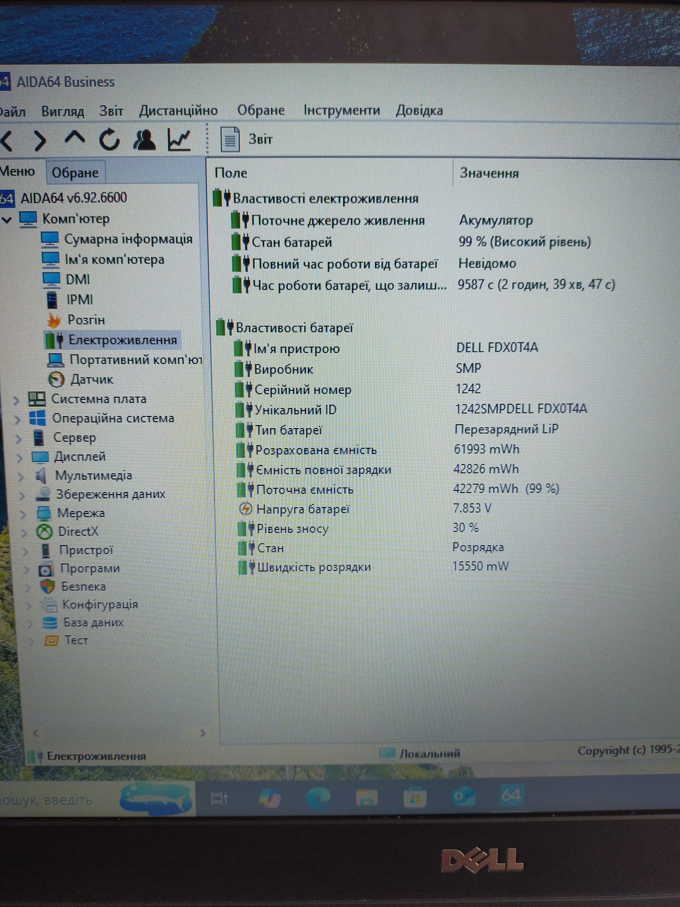Image resolution: width=680 pixels, height=907 pixels.
Task: Open the graph chart toolbar icon
Action: click(179, 139)
